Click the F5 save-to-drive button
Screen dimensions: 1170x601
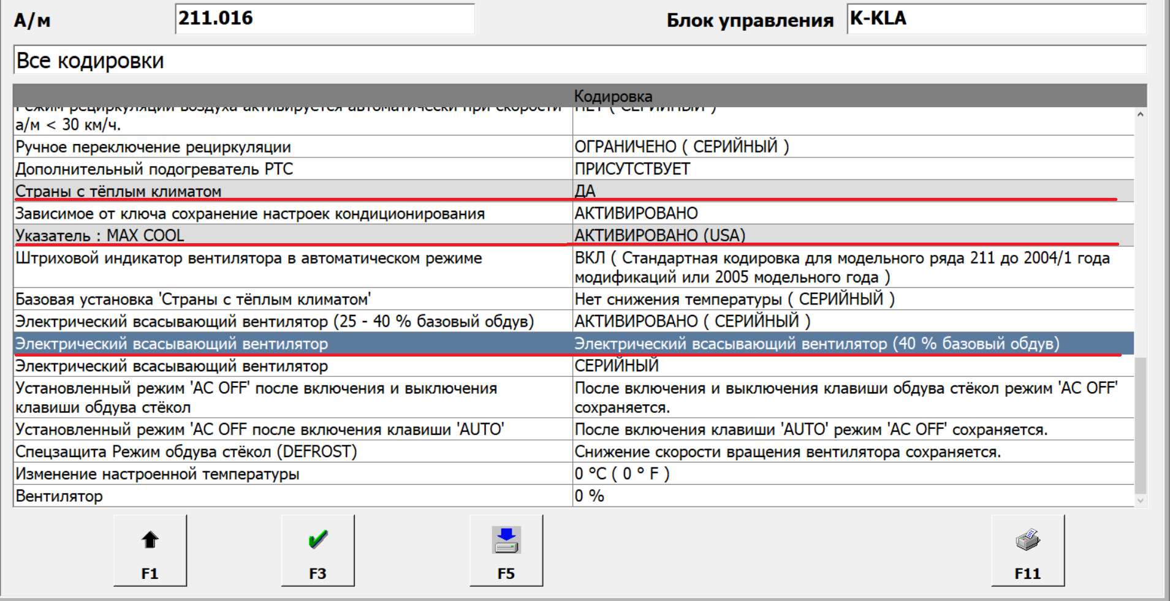[x=506, y=550]
